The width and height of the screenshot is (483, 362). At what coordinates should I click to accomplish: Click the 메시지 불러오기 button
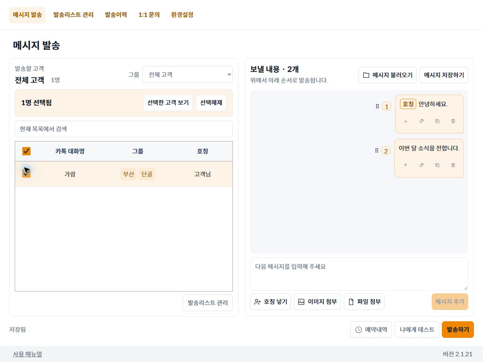click(388, 75)
